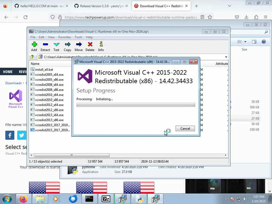272x204 pixels.
Task: Click the Downloads breadcrumb link
Action: coord(13,83)
